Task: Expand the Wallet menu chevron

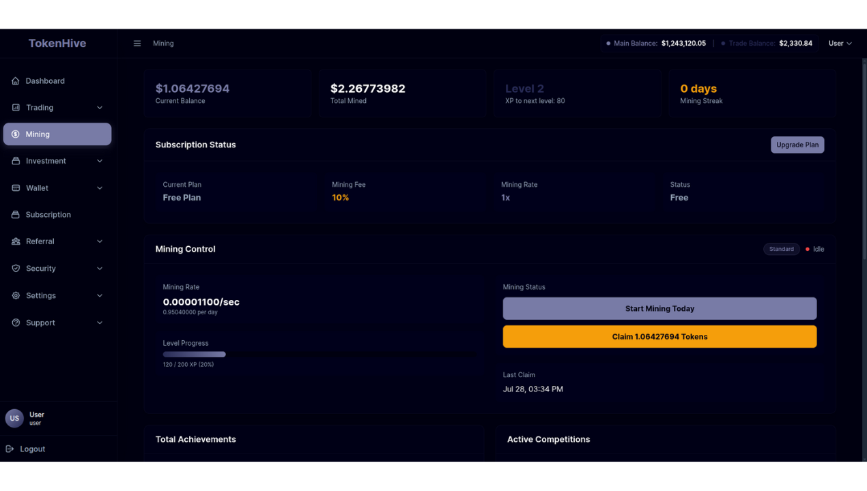Action: pos(100,188)
